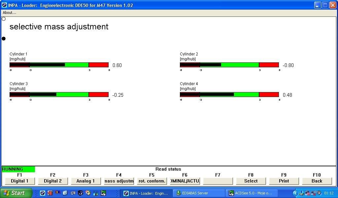Click the selective mass adjustment heading
This screenshot has height=198, width=338.
[59, 27]
